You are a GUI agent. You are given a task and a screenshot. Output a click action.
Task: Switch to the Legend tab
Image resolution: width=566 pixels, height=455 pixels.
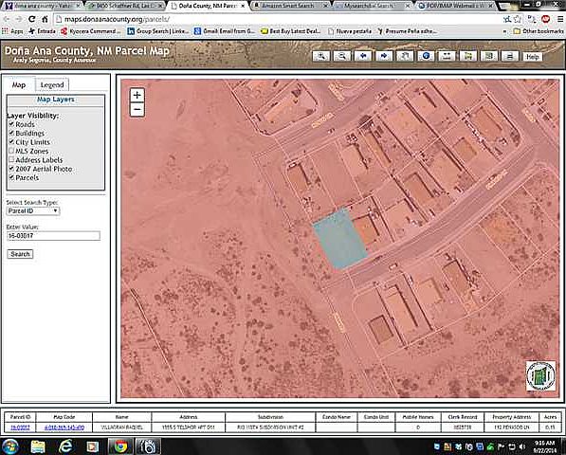[x=52, y=84]
